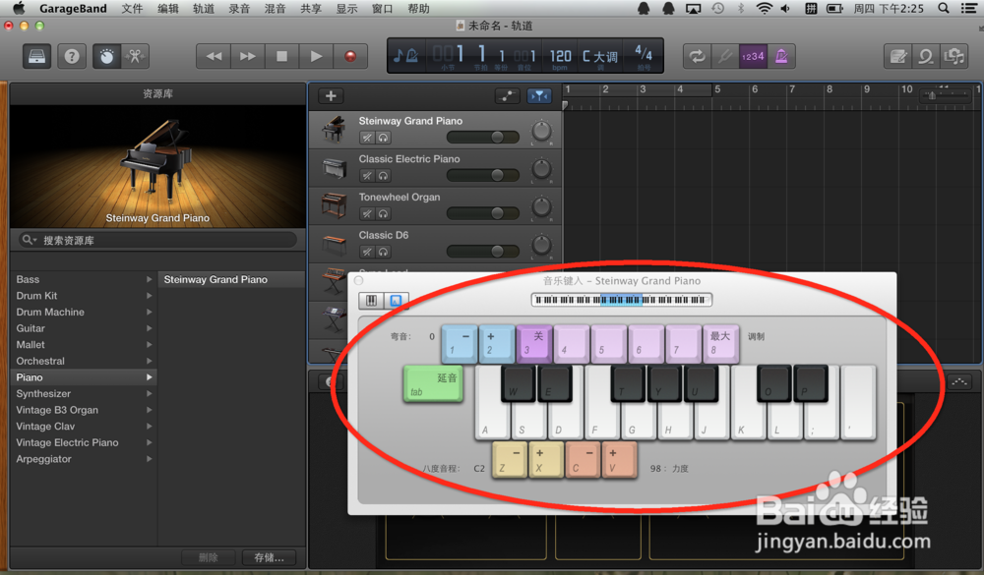Click Classic Electric Piano pan knob
Viewport: 984px width, 575px height.
(x=541, y=169)
